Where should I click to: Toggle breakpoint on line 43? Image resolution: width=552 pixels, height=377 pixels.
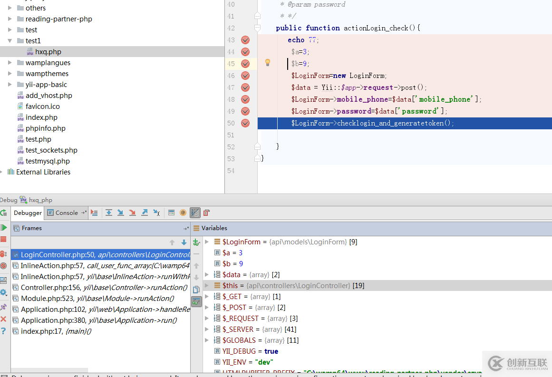[245, 40]
